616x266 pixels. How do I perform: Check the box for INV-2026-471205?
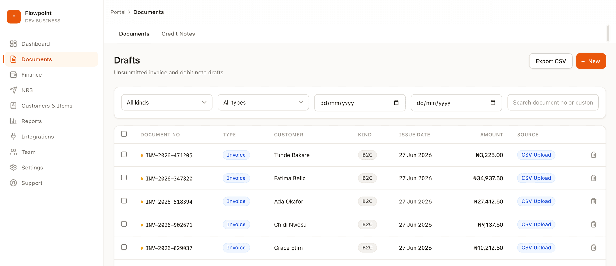pos(124,154)
